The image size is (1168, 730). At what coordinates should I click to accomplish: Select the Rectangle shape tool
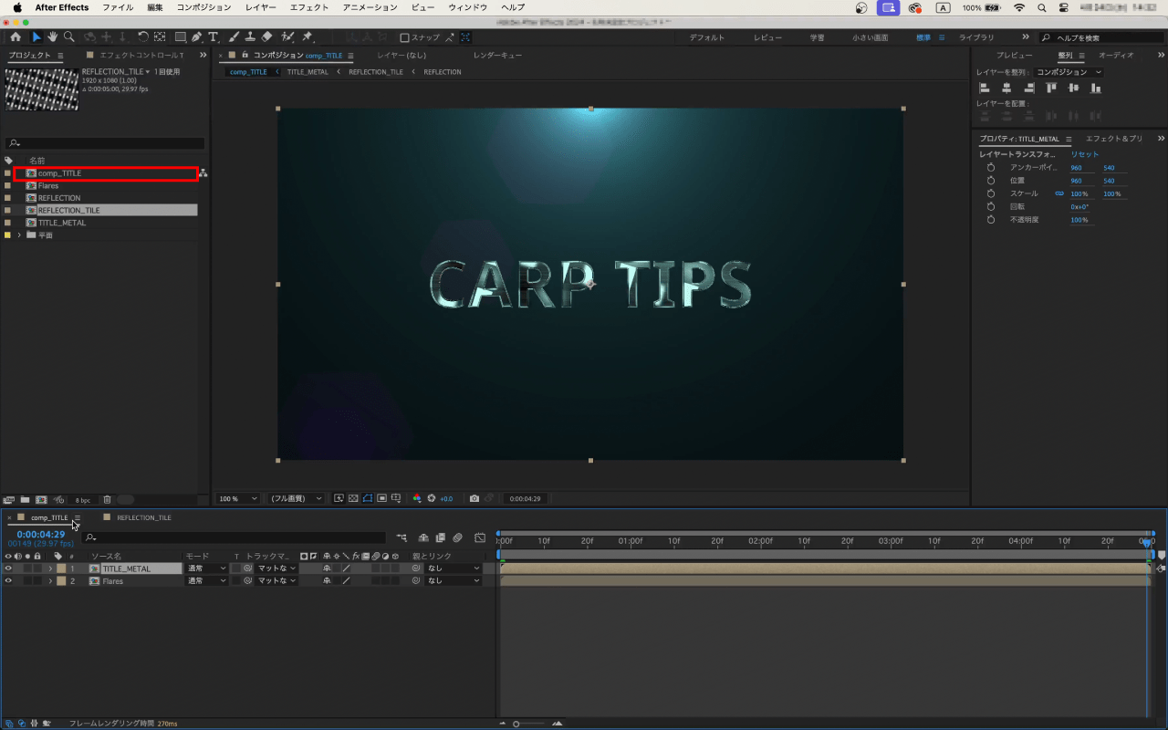(x=181, y=37)
